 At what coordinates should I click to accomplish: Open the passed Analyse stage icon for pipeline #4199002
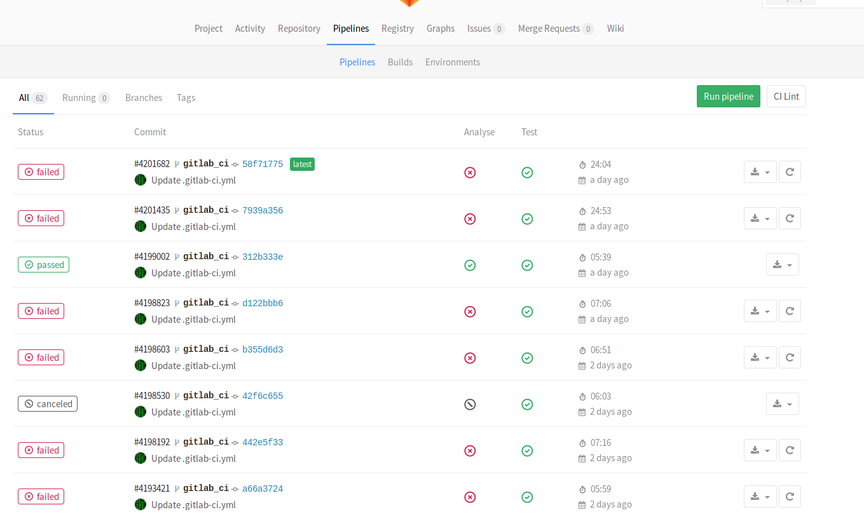pyautogui.click(x=470, y=265)
